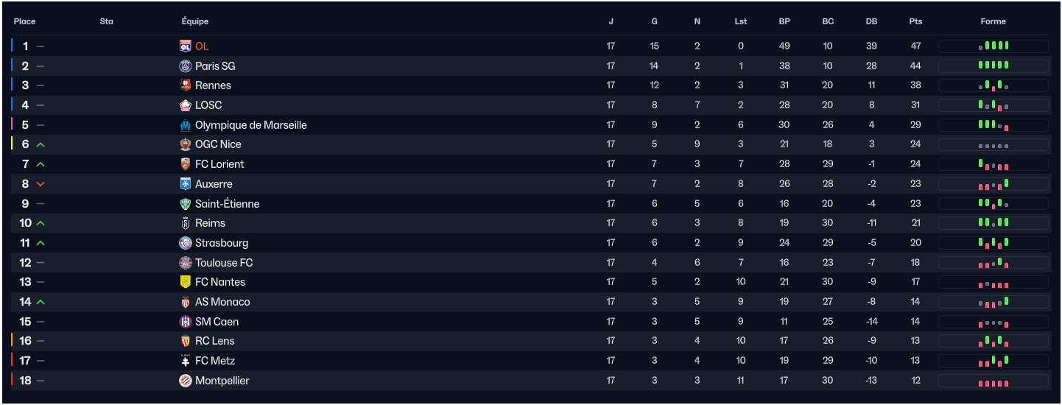Viewport: 1062px width, 405px height.
Task: Sort by the Équipe column header
Action: pyautogui.click(x=194, y=22)
